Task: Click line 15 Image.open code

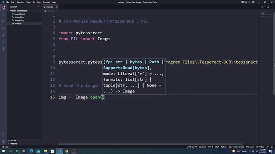Action: click(82, 97)
